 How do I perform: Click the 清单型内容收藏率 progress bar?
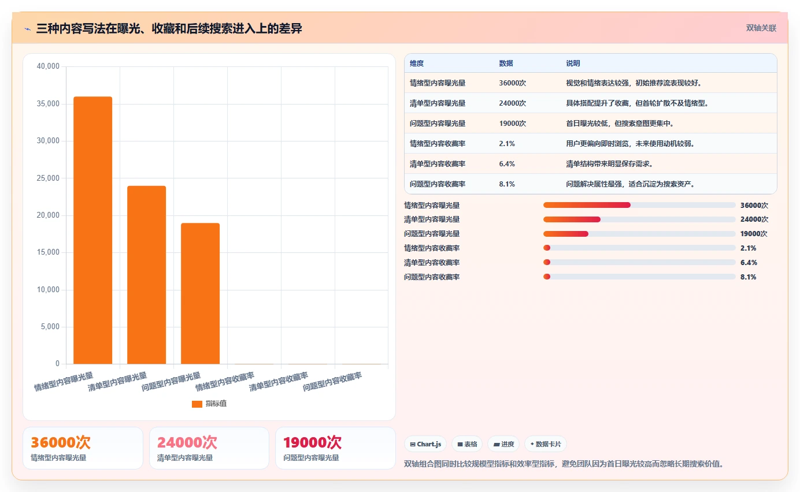coord(639,263)
